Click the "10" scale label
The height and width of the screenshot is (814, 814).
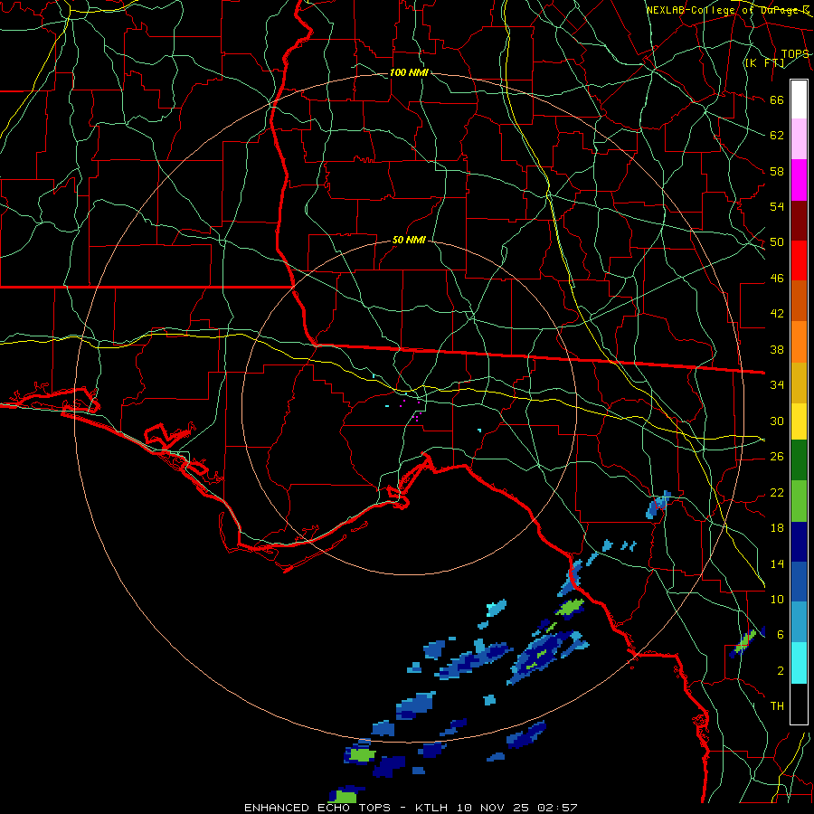click(777, 599)
